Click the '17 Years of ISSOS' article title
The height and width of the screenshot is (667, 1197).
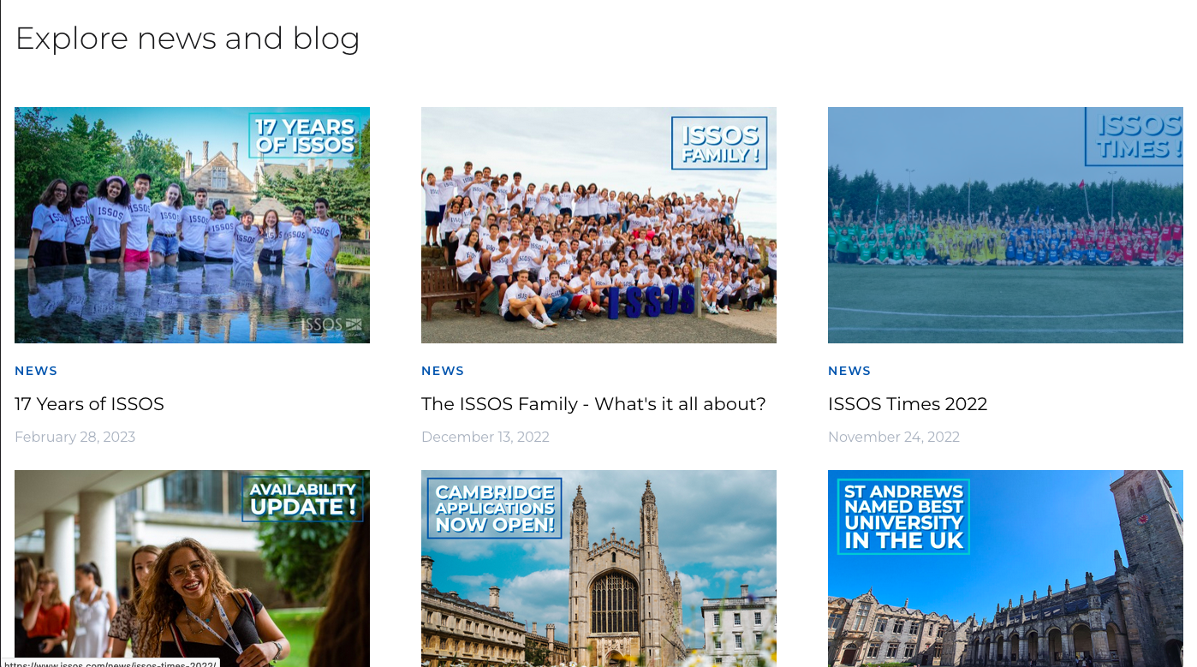pyautogui.click(x=89, y=403)
